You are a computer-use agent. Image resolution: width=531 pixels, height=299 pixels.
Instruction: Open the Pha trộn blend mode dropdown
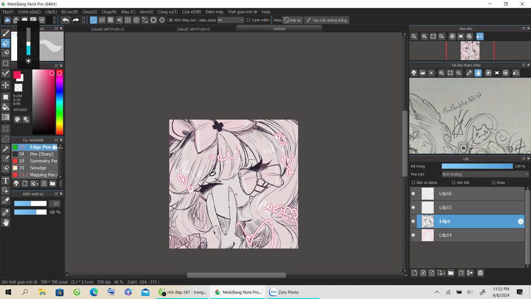(x=485, y=174)
